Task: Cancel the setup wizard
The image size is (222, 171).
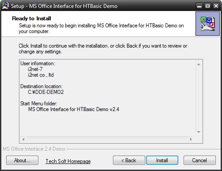Action: pos(199,160)
